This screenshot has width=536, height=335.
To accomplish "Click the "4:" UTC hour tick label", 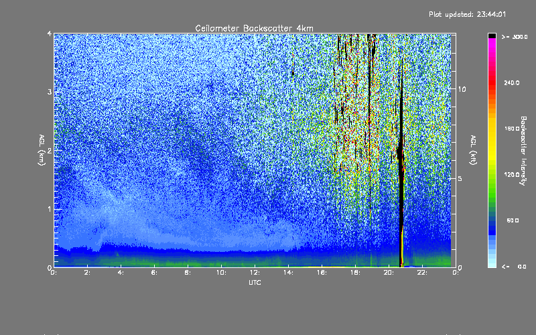I will pyautogui.click(x=121, y=273).
